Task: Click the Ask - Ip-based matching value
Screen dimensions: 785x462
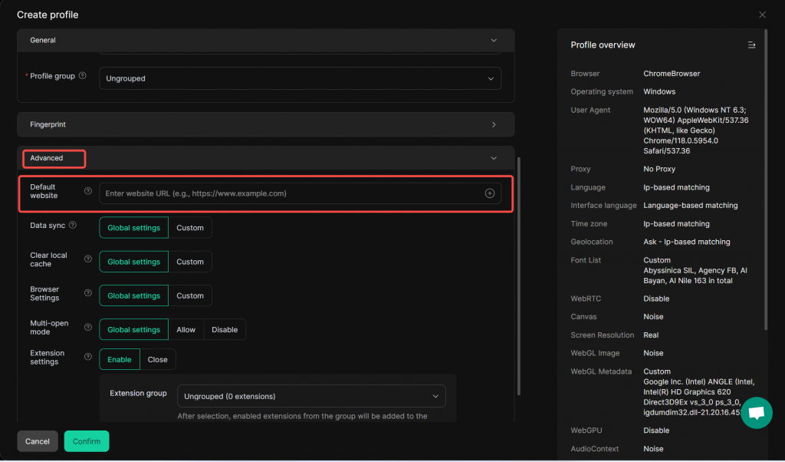Action: (x=687, y=242)
